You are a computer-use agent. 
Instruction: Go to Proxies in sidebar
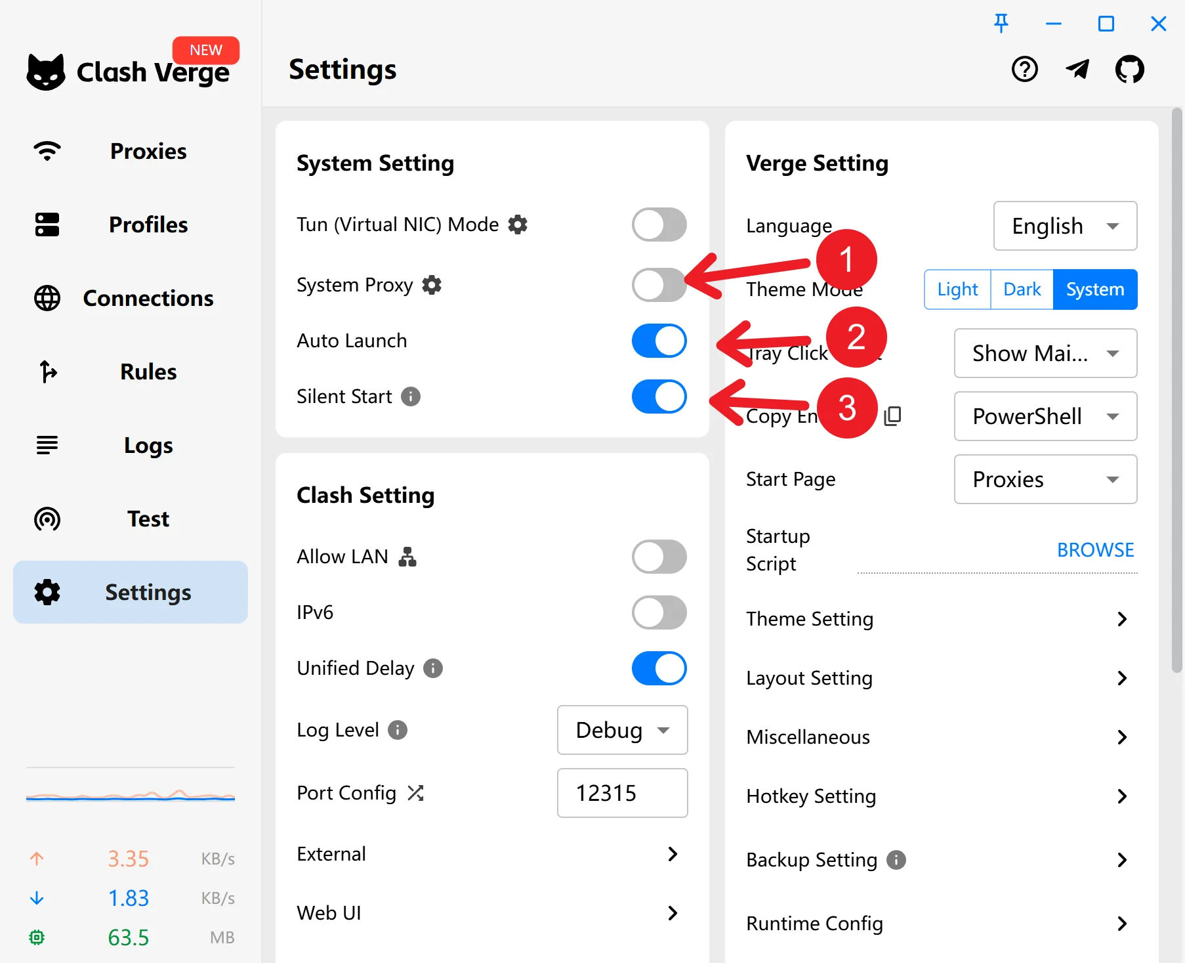(x=131, y=151)
